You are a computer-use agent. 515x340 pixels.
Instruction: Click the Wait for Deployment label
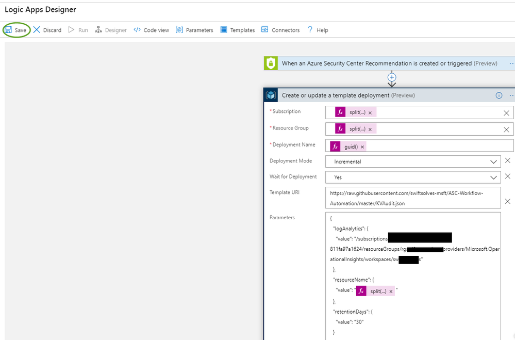tap(293, 176)
